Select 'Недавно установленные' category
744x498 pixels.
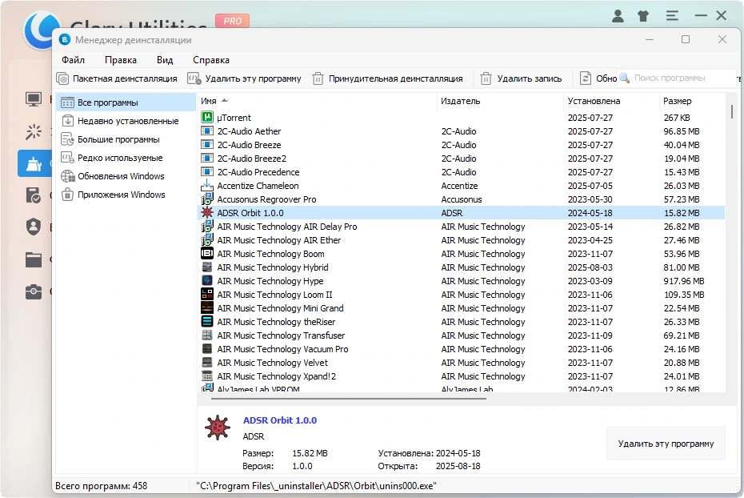click(x=126, y=121)
